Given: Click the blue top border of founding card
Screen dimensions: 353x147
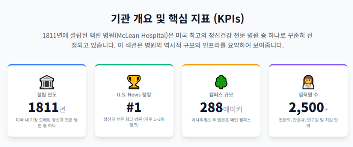Looking at the screenshot, I should coord(47,65).
